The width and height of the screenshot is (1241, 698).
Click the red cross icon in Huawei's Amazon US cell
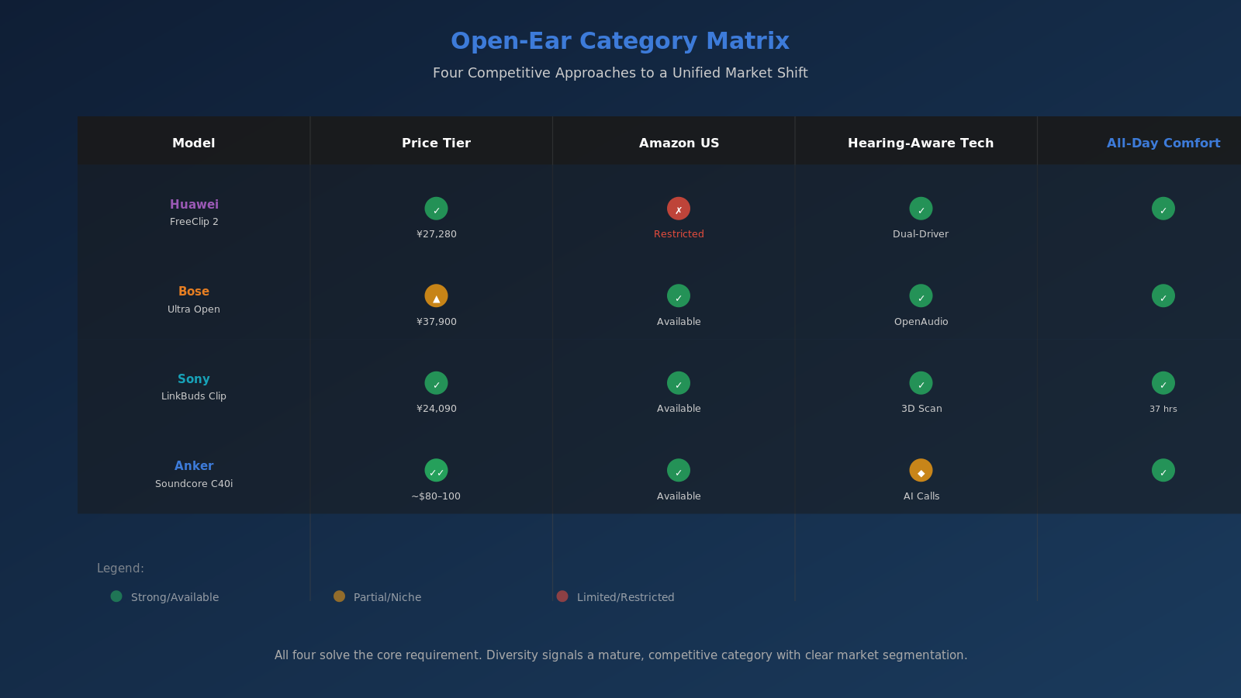pyautogui.click(x=679, y=209)
